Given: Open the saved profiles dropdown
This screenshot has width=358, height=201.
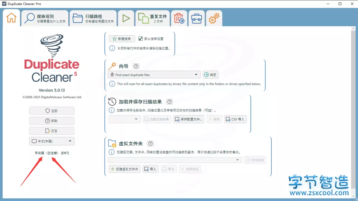Looking at the screenshot, I should tap(125, 119).
